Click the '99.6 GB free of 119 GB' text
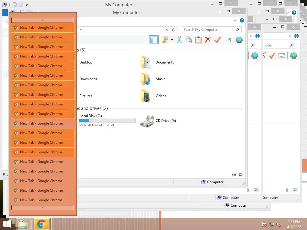307x230 pixels. 97,125
